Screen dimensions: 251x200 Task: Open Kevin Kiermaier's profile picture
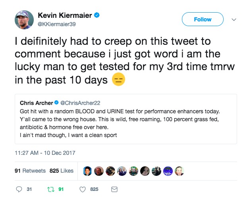(x=24, y=19)
